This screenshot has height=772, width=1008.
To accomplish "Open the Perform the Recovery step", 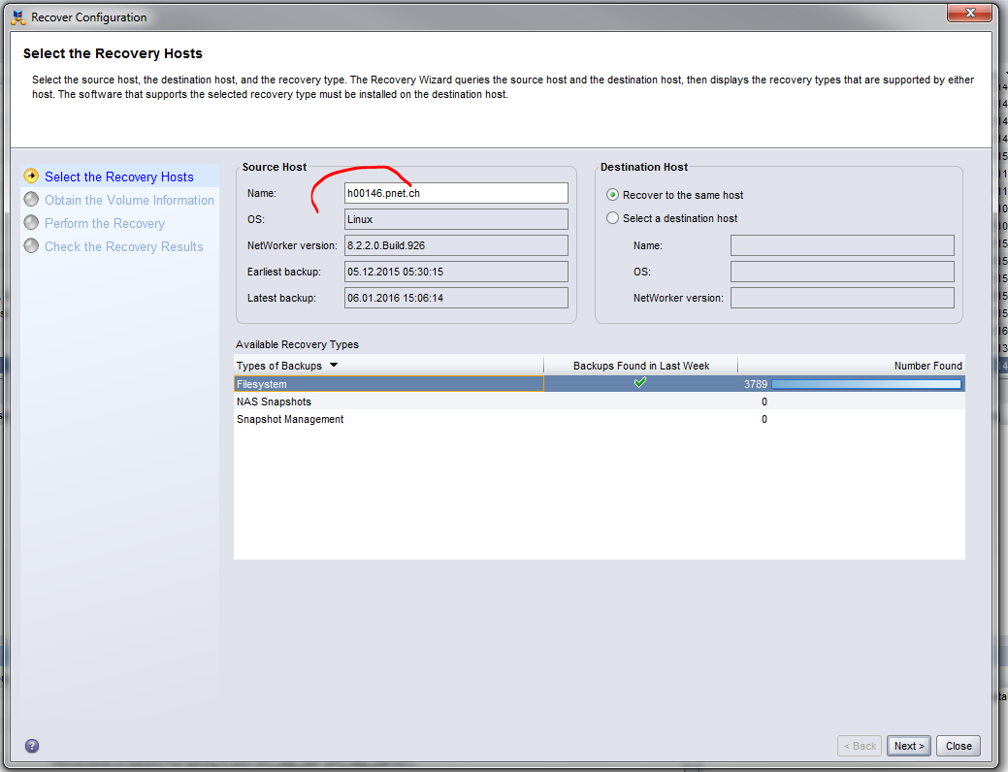I will click(x=105, y=223).
